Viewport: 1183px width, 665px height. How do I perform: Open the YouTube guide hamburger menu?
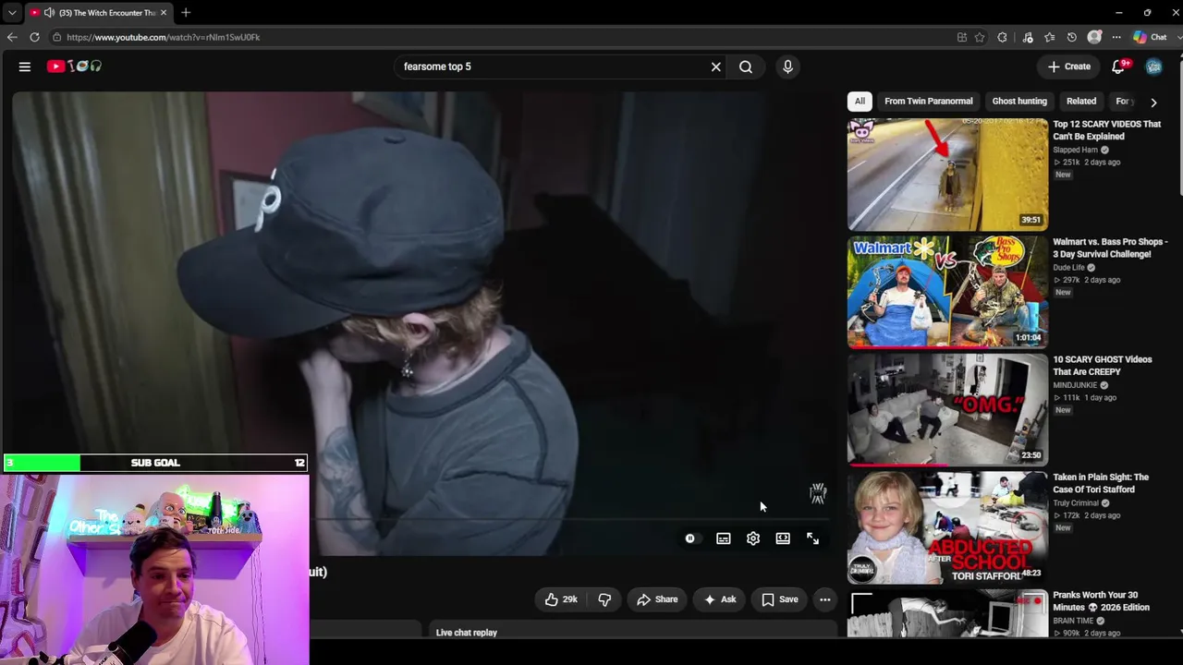coord(25,66)
